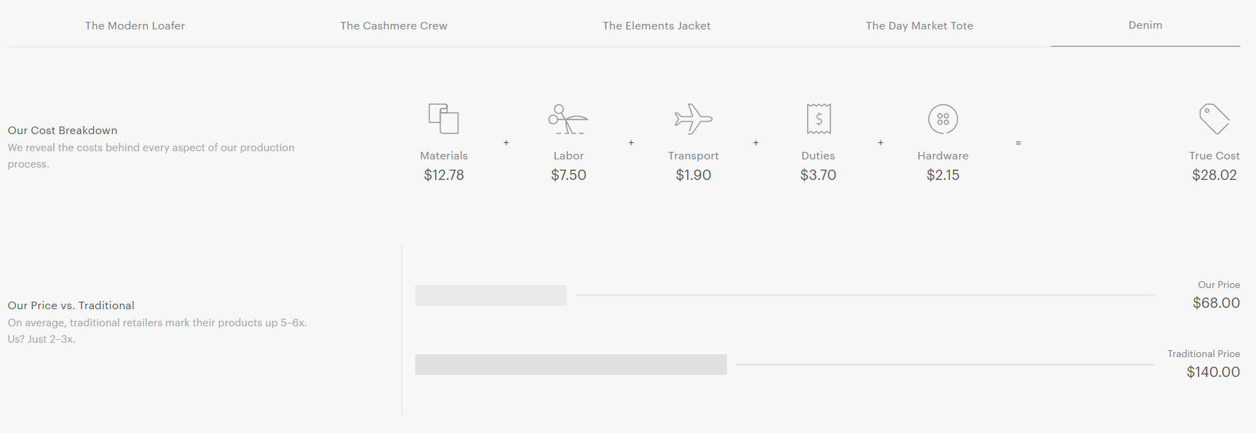The height and width of the screenshot is (433, 1256).
Task: Click the True Cost price tag icon
Action: point(1214,118)
